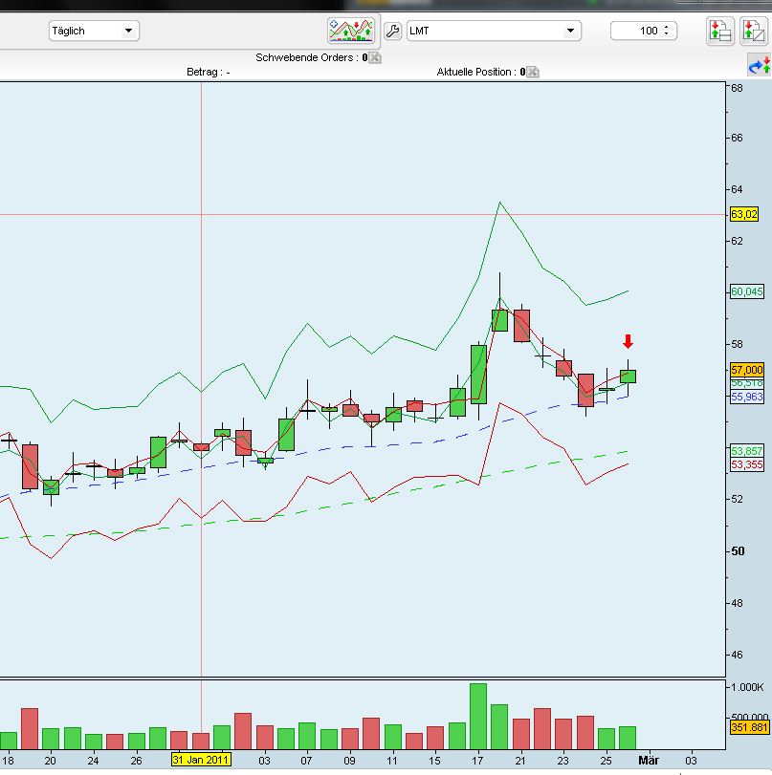772x775 pixels.
Task: Select the yellow 57,000 current price label
Action: coord(746,370)
